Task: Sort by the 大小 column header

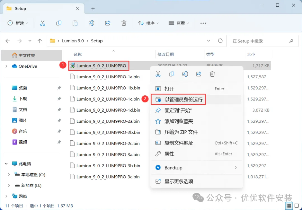Action: coord(251,54)
